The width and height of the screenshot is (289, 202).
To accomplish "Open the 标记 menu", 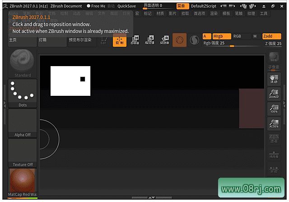I will point(148,13).
